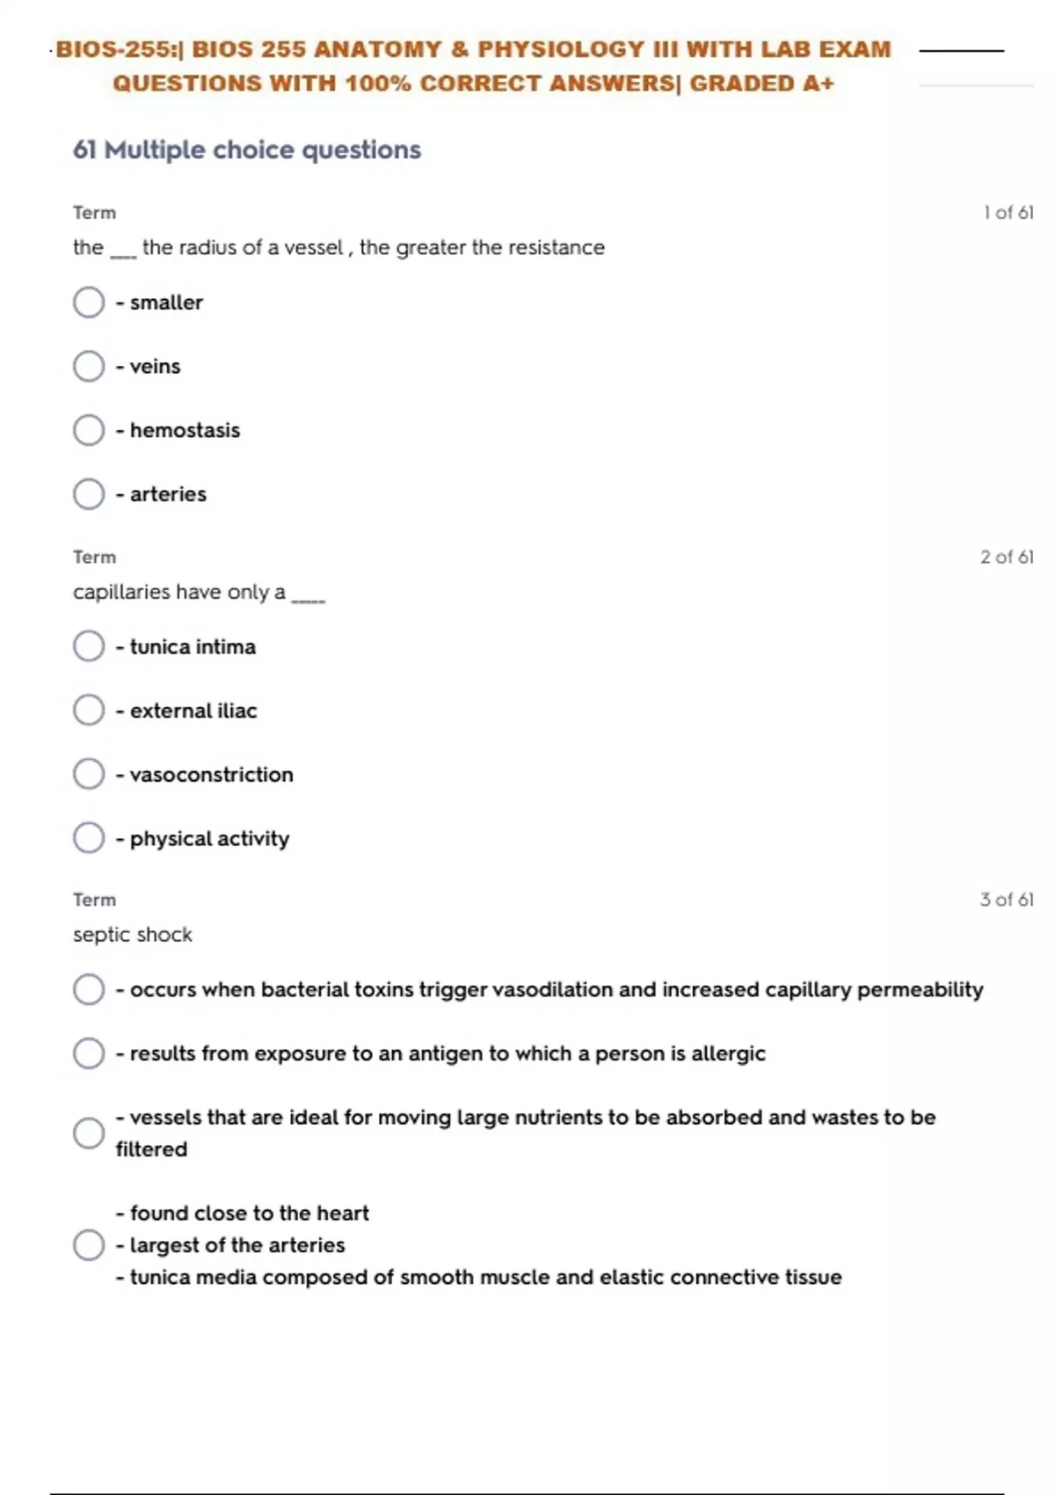Select the 'arteries' radio button

click(x=89, y=494)
